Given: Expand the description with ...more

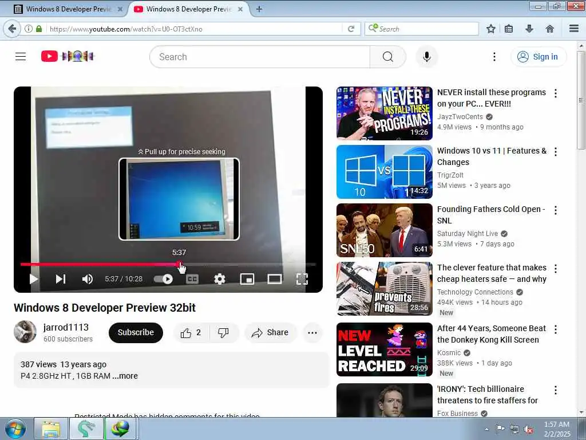Looking at the screenshot, I should coord(125,376).
